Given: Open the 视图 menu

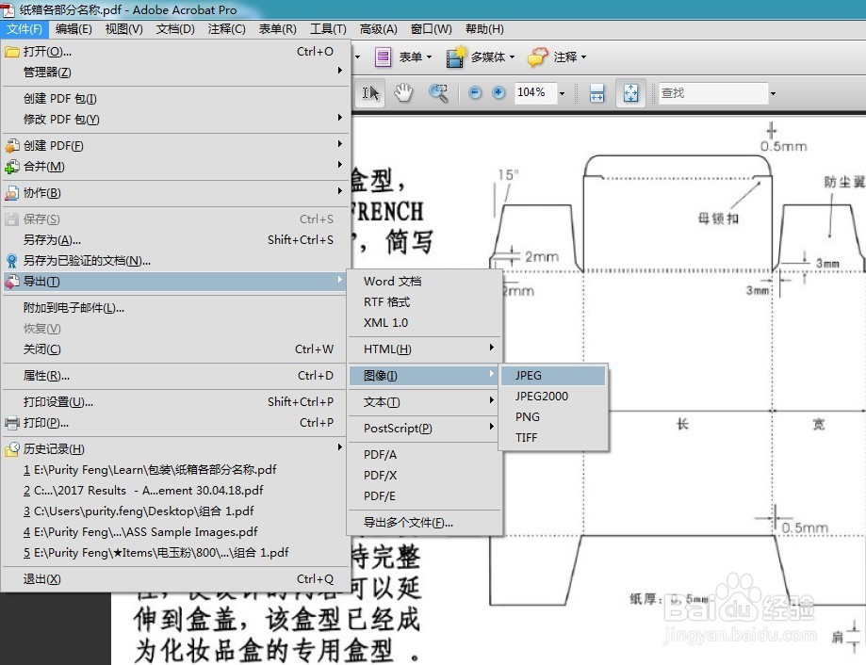Looking at the screenshot, I should click(123, 28).
